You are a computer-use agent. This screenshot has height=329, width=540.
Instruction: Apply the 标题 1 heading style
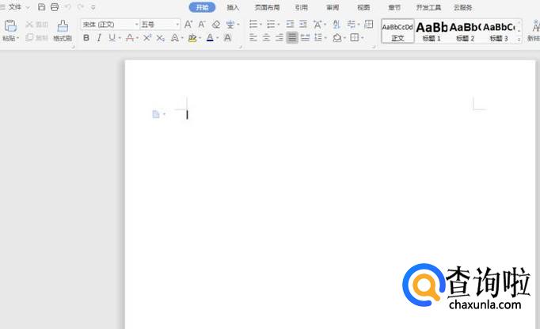[x=432, y=31]
